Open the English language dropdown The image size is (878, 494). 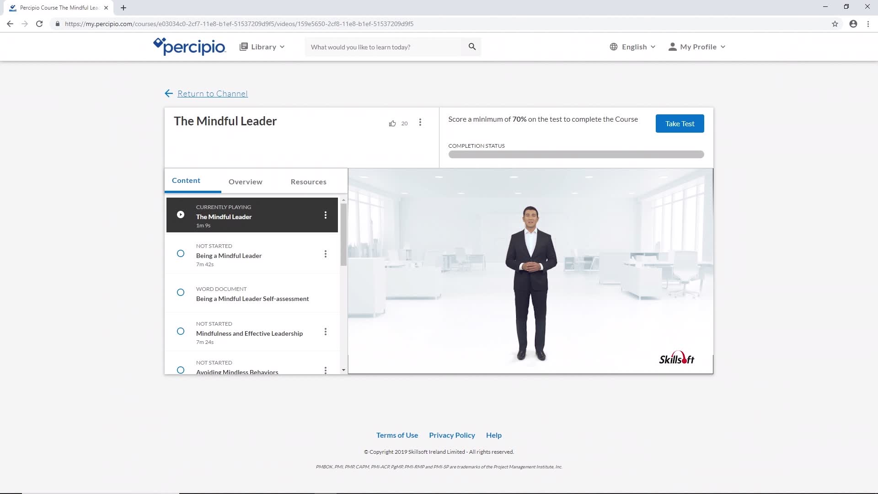[x=633, y=47]
